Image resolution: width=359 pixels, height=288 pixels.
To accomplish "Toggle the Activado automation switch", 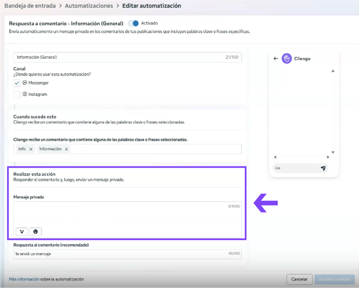I will [133, 24].
